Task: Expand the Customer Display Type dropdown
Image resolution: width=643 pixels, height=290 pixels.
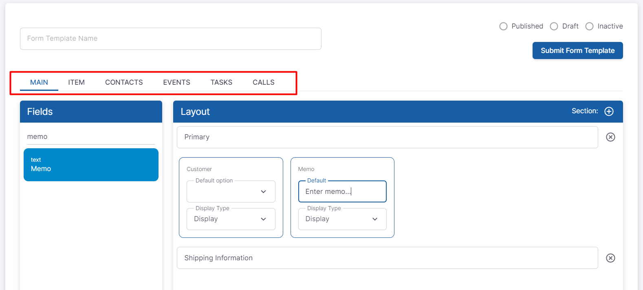Action: click(231, 219)
